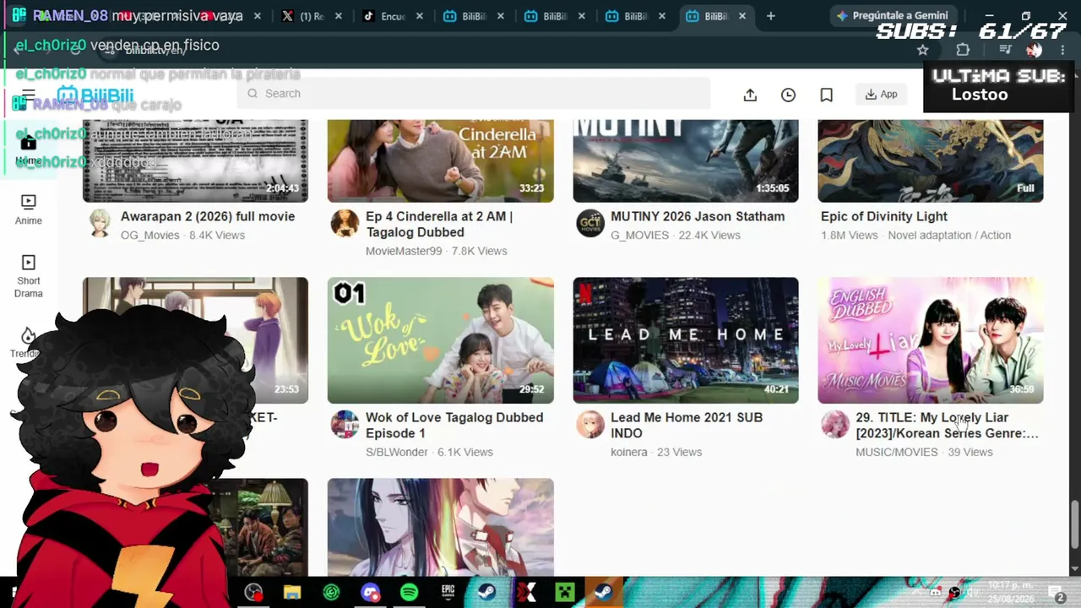Open the BiliBili favorites bookmark icon
The height and width of the screenshot is (608, 1081).
pos(827,95)
